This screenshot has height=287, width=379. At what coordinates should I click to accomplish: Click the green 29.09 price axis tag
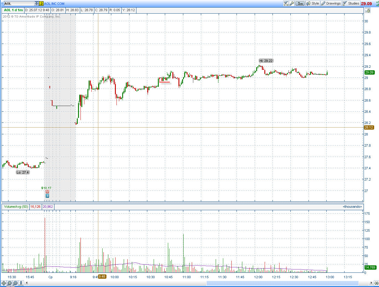(x=369, y=72)
